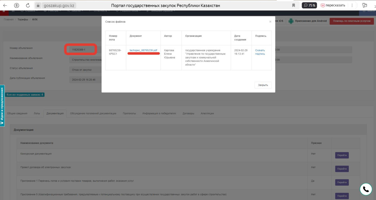This screenshot has width=376, height=200.
Task: Click the 'пересказать' summarize button
Action: click(332, 5)
